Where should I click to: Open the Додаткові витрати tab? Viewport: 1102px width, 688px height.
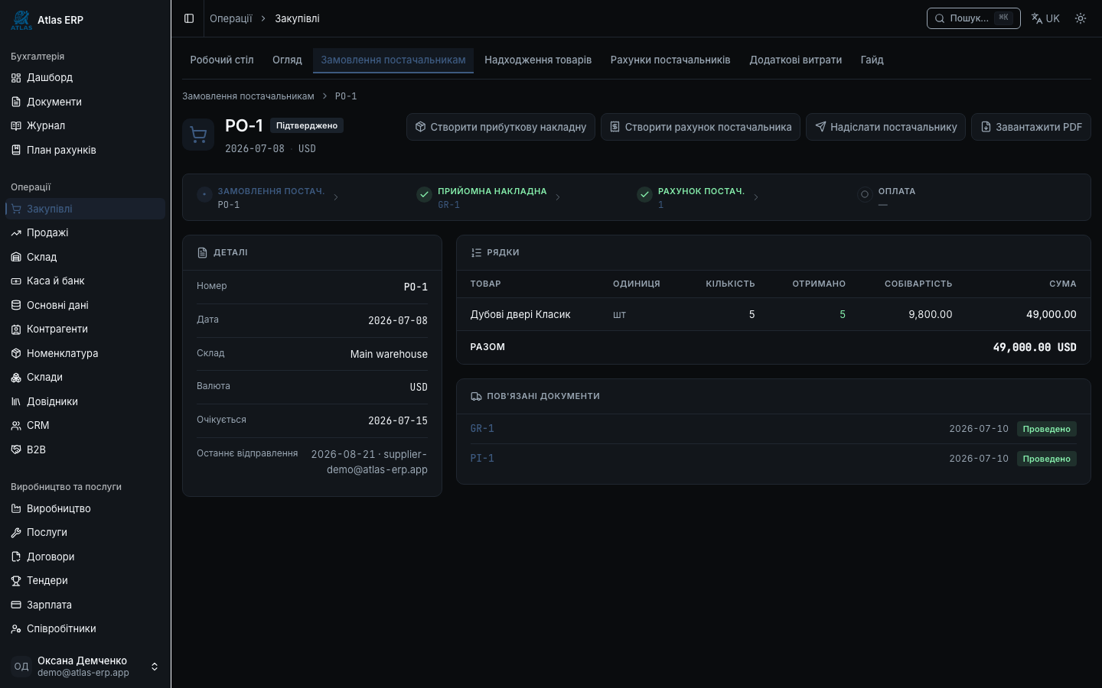(796, 60)
